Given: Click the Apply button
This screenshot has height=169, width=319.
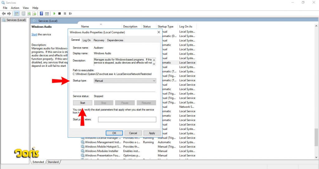Looking at the screenshot, I should point(152,133).
